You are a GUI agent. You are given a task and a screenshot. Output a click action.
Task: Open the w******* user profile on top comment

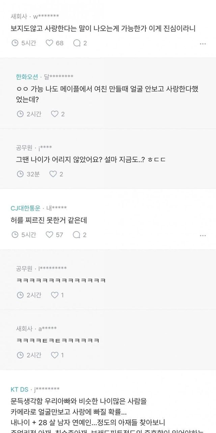[x=46, y=16]
